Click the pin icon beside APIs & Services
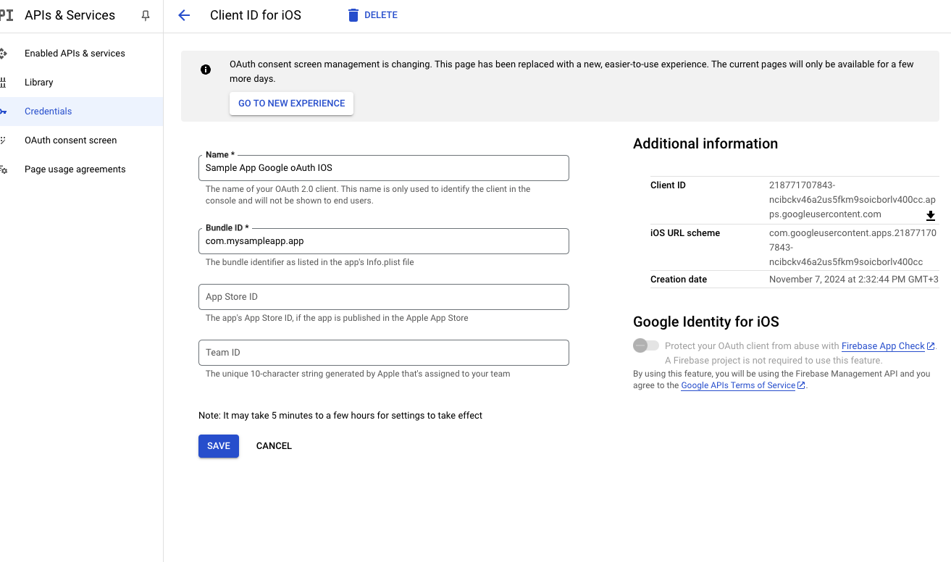This screenshot has height=562, width=951. click(x=146, y=15)
